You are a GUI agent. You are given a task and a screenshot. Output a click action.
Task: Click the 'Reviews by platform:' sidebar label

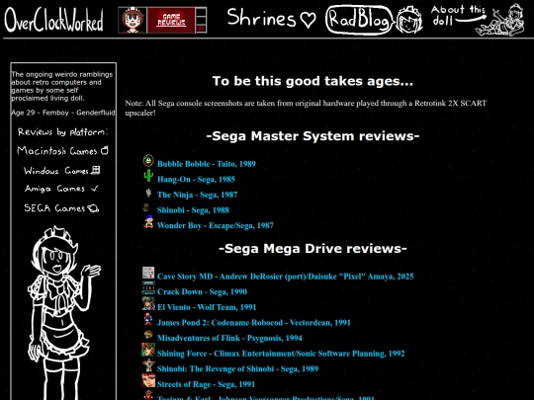[x=62, y=132]
